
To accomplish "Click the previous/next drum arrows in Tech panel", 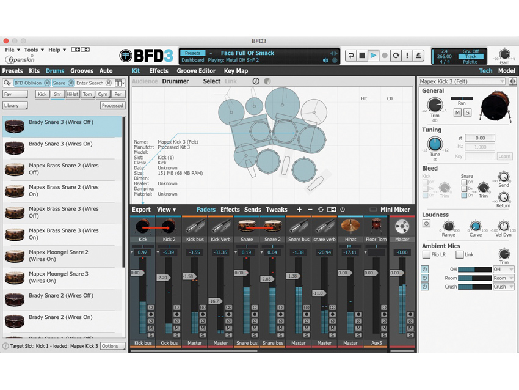I will [x=512, y=81].
